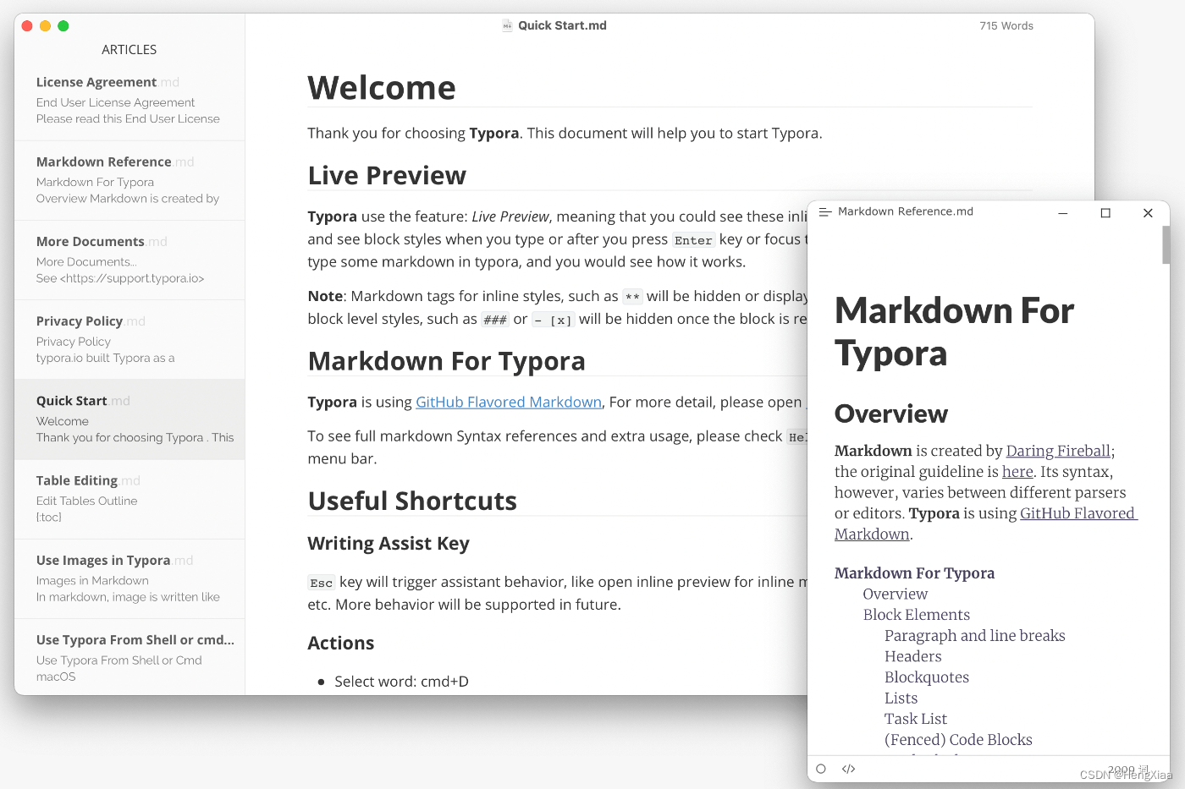This screenshot has width=1185, height=789.
Task: Click the Esc inline code key
Action: (x=322, y=583)
